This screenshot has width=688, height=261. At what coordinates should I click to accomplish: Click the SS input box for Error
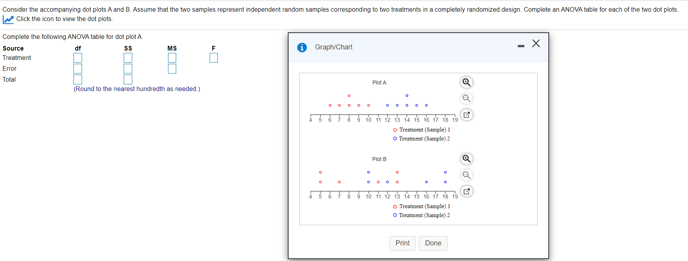point(128,68)
